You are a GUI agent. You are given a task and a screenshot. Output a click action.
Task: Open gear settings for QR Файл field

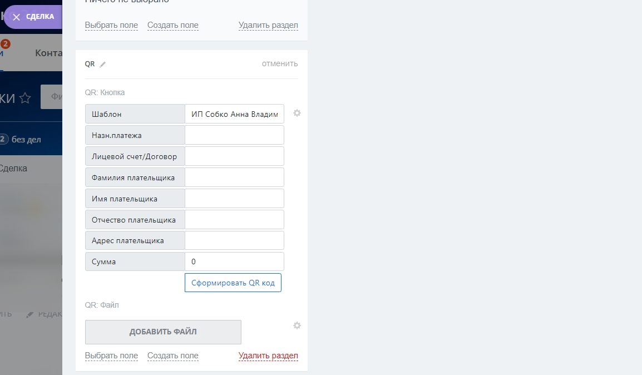coord(297,325)
